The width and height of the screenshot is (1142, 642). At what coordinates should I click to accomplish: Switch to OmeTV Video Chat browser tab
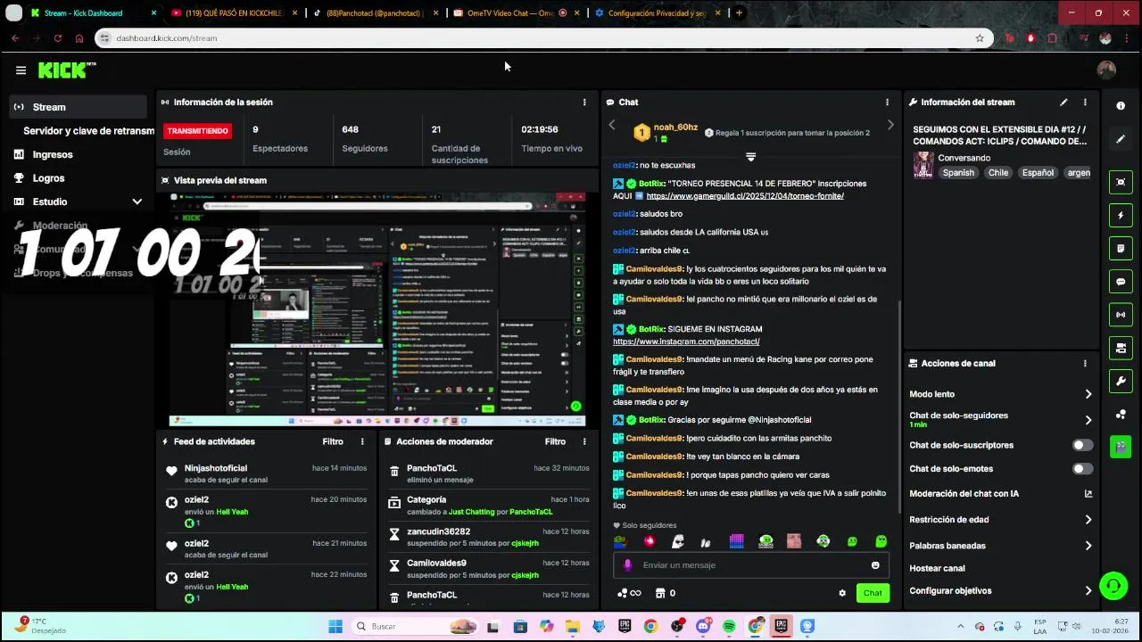(x=510, y=13)
